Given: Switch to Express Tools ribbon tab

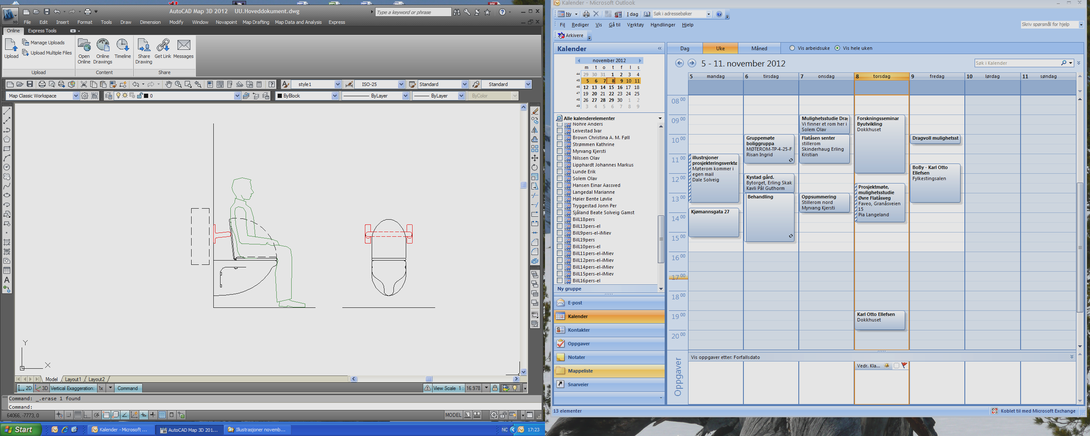Looking at the screenshot, I should [42, 31].
